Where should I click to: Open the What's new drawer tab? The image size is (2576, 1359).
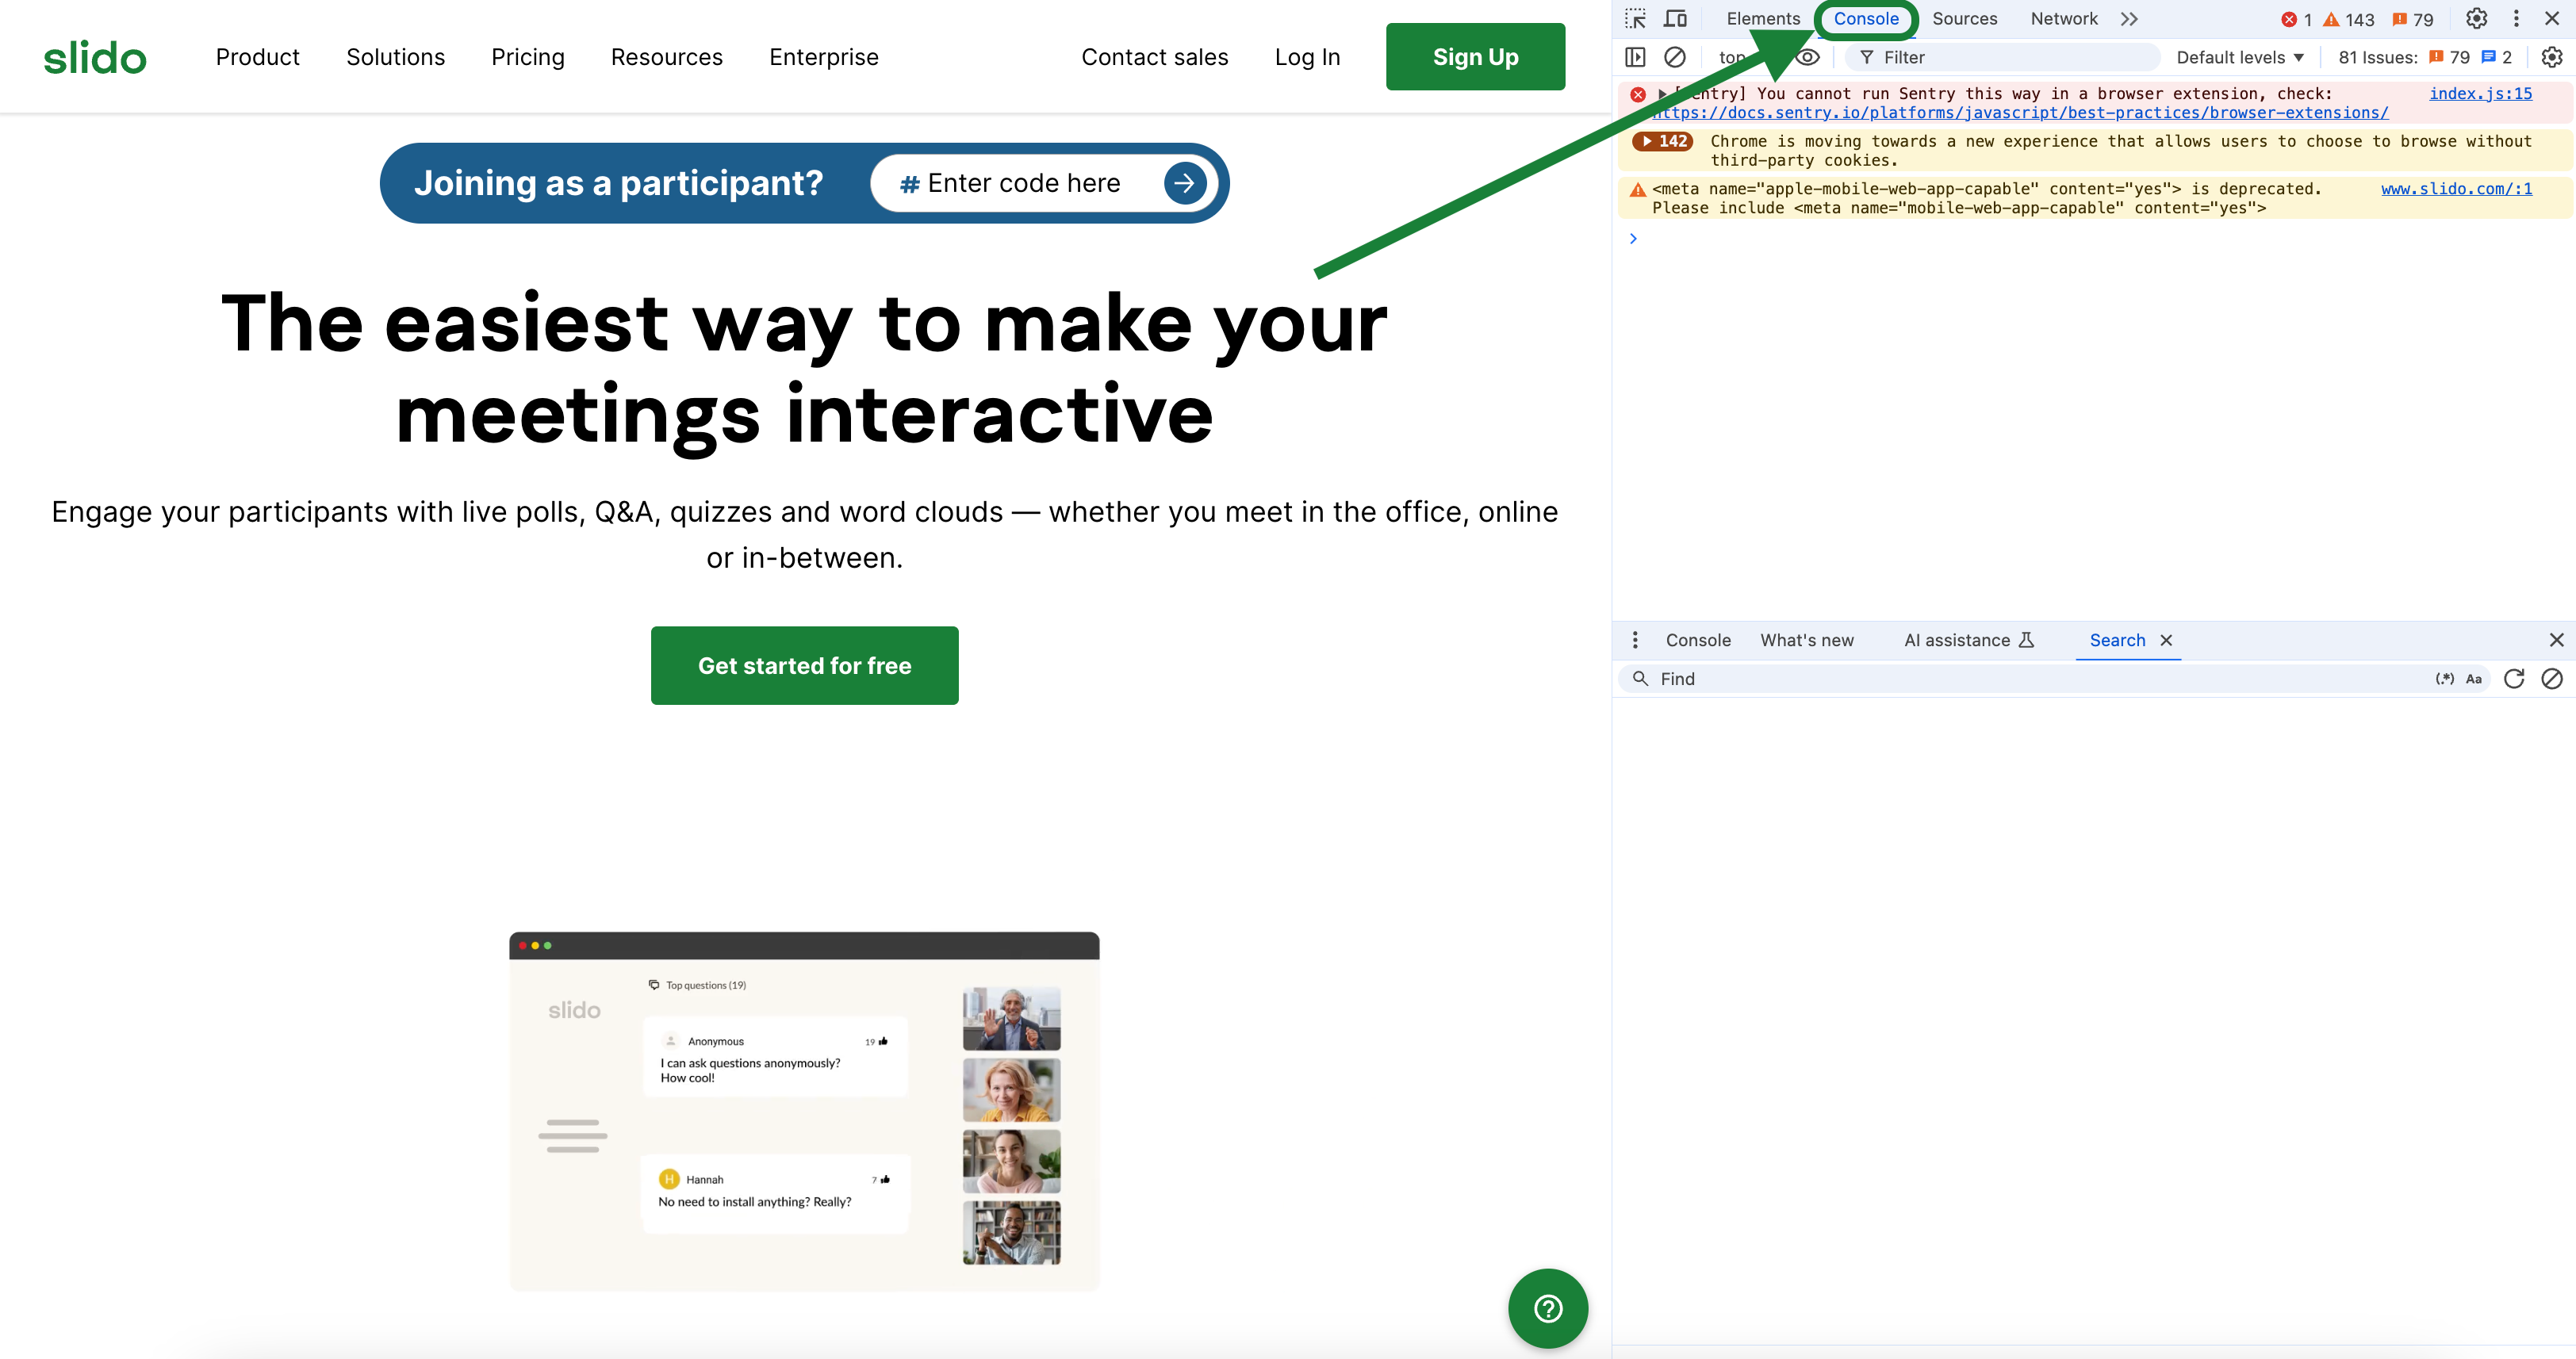tap(1807, 640)
